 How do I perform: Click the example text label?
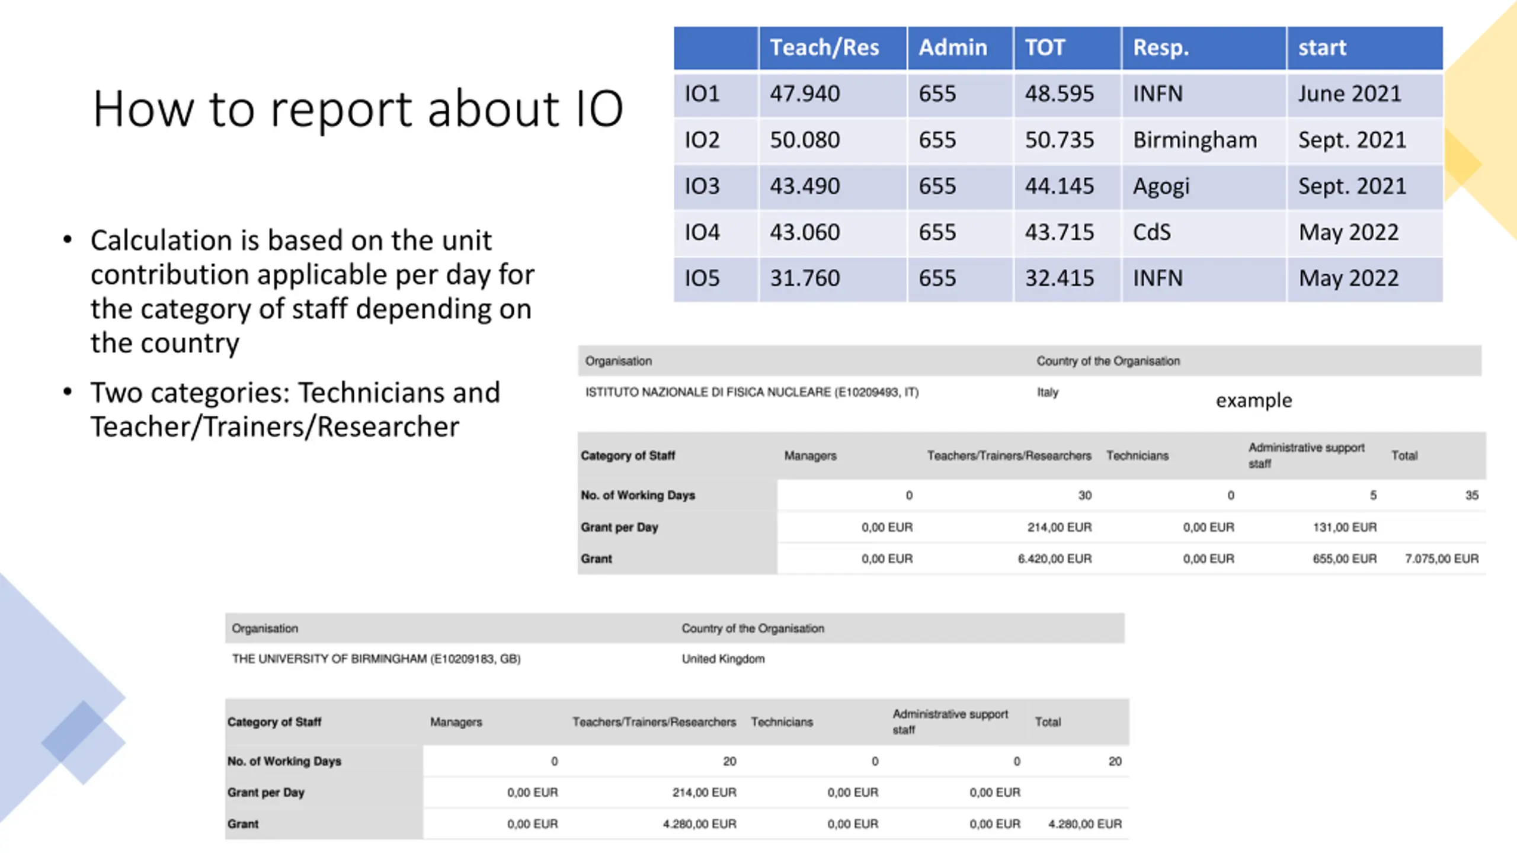click(1253, 400)
